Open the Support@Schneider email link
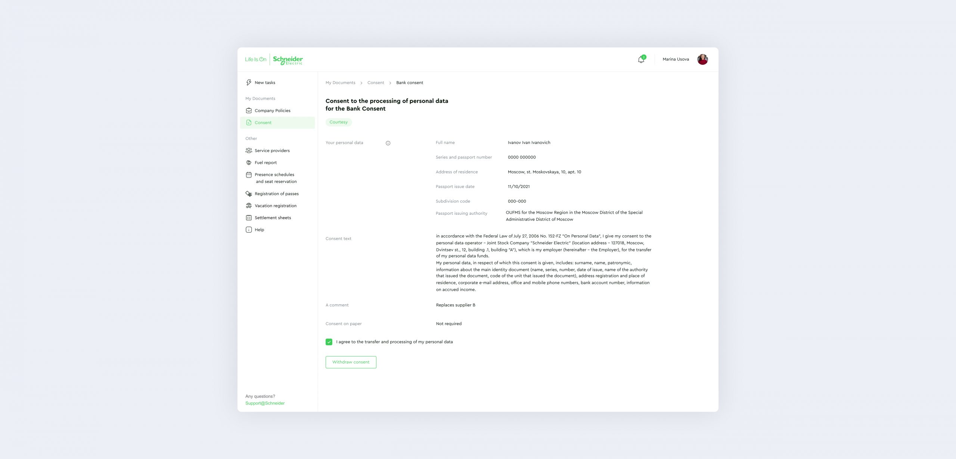Image resolution: width=956 pixels, height=459 pixels. [x=265, y=403]
